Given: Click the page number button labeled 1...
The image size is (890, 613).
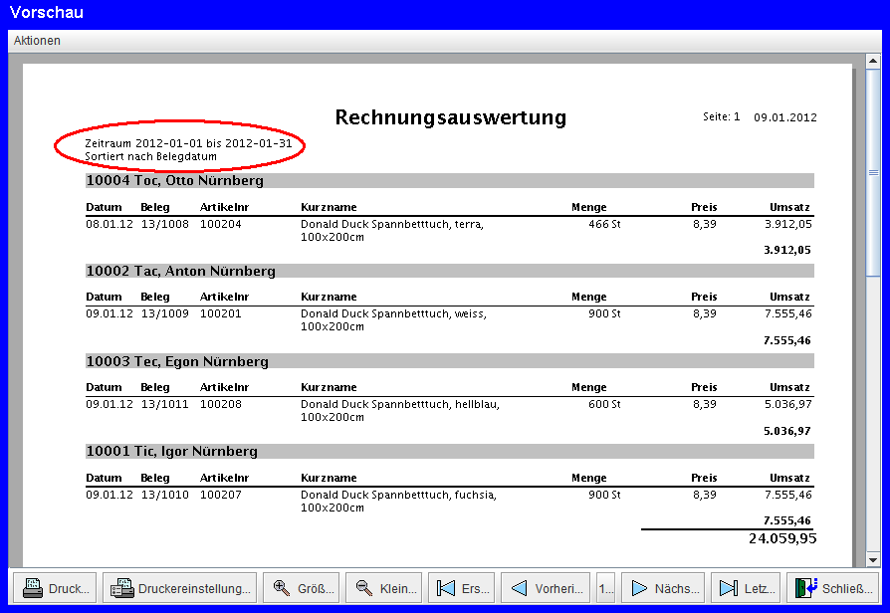Looking at the screenshot, I should (x=605, y=588).
